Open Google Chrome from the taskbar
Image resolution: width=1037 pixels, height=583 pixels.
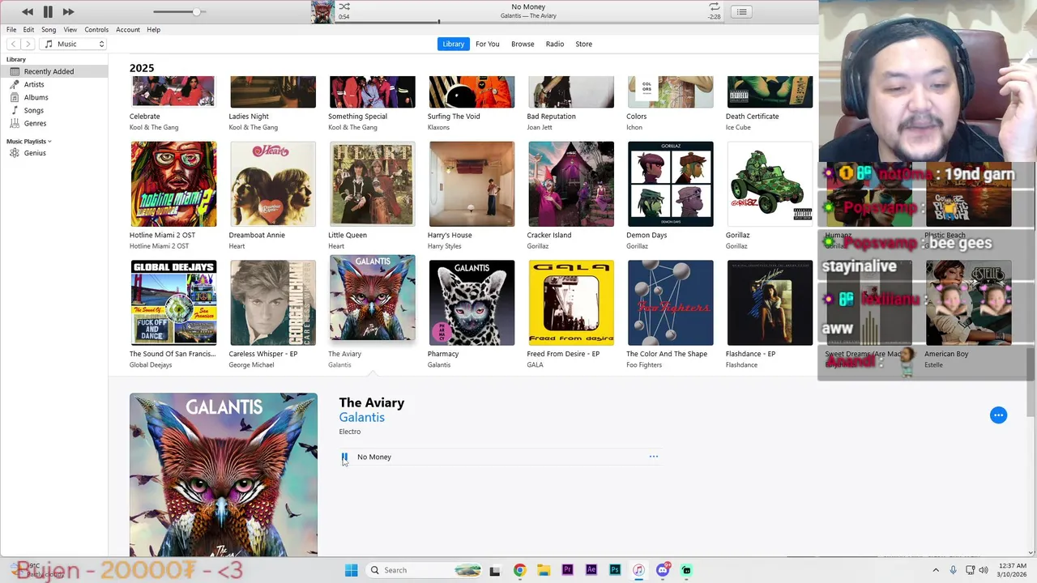click(x=519, y=570)
